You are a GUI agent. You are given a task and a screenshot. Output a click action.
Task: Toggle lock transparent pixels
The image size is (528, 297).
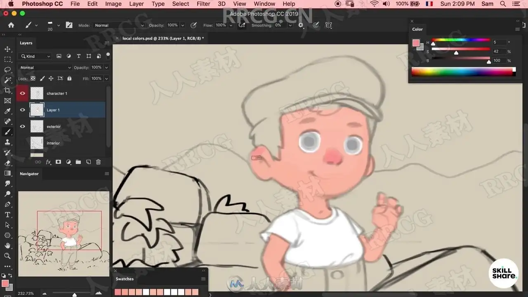pos(33,78)
